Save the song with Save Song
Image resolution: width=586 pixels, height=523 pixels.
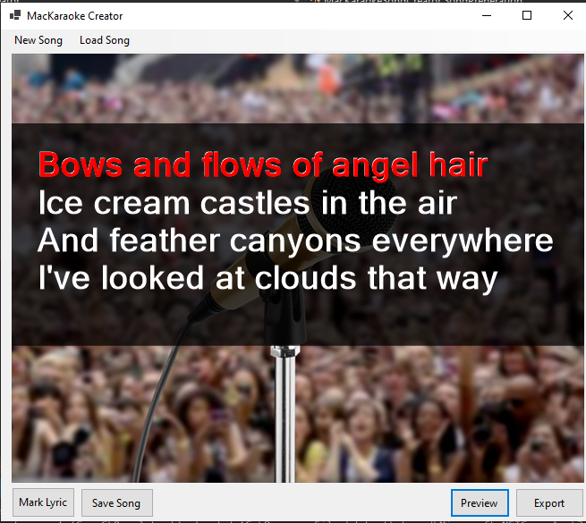click(x=116, y=502)
